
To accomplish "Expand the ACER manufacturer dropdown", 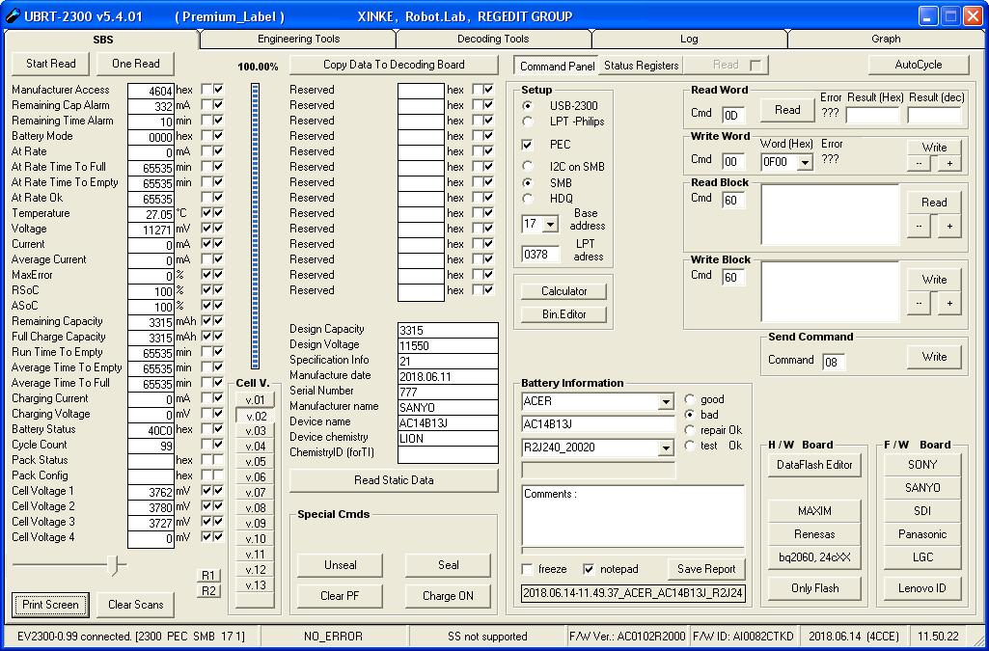I will [x=666, y=402].
